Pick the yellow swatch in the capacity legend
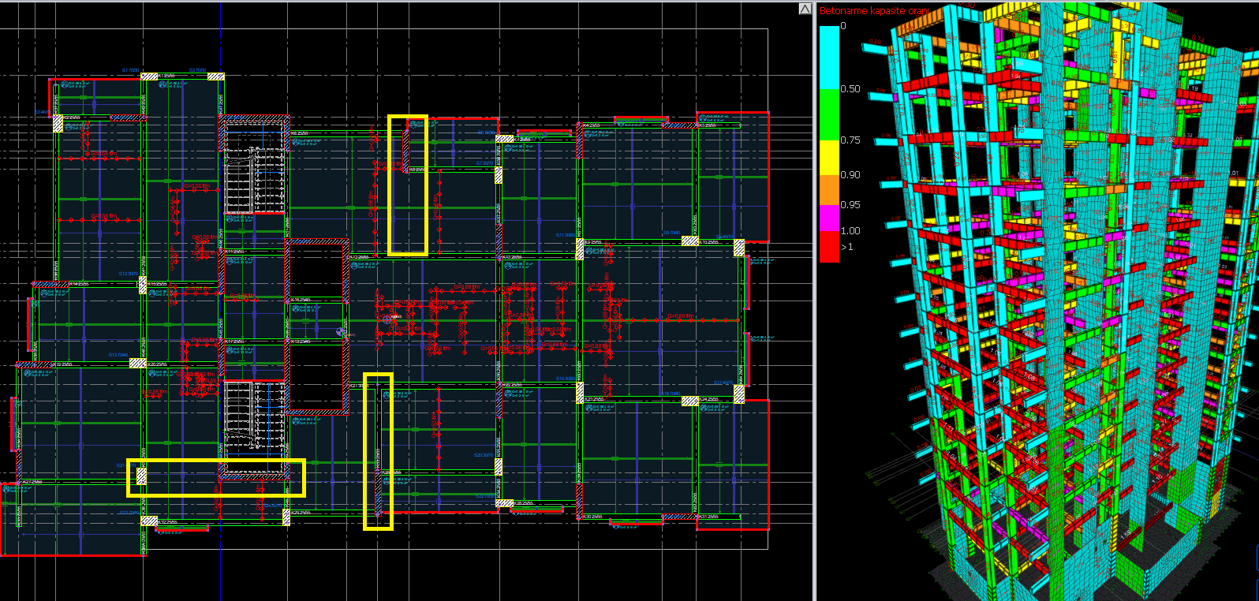This screenshot has height=601, width=1259. click(x=829, y=158)
